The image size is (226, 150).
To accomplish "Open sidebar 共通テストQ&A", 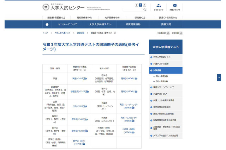I will tap(166, 94).
